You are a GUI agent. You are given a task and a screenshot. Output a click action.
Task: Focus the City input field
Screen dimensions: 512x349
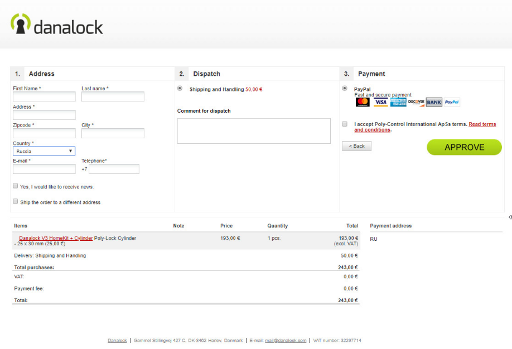pyautogui.click(x=113, y=133)
